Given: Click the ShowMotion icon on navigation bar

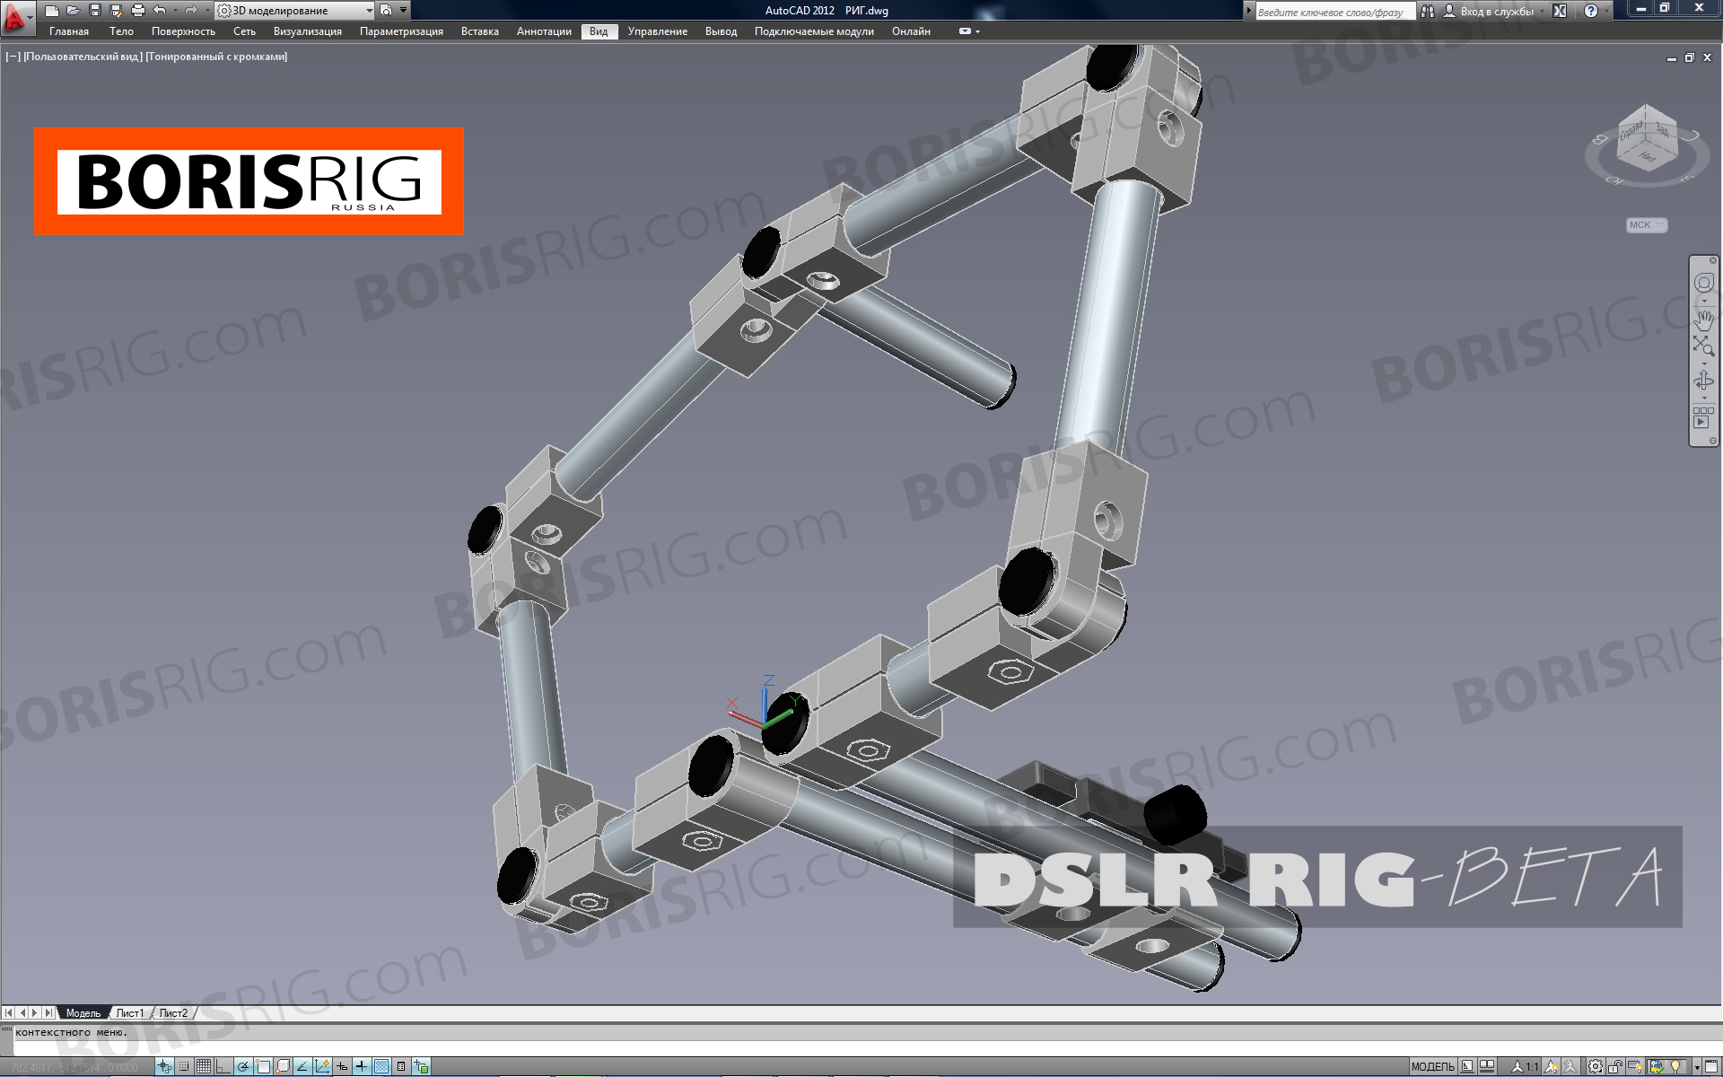Looking at the screenshot, I should (x=1703, y=417).
